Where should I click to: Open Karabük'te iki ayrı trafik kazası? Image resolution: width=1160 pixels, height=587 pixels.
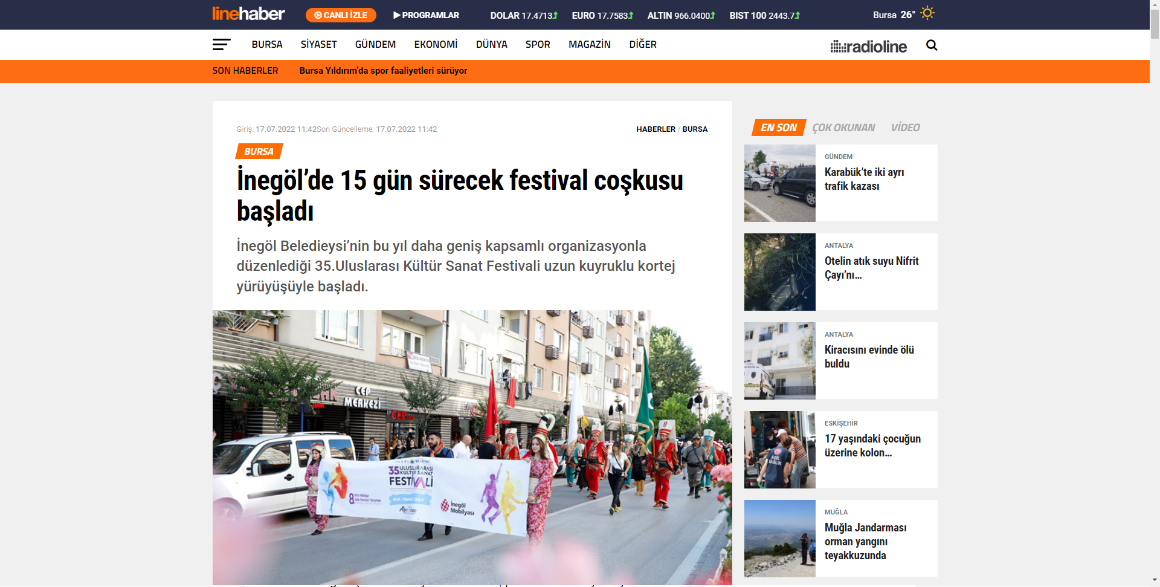[864, 179]
